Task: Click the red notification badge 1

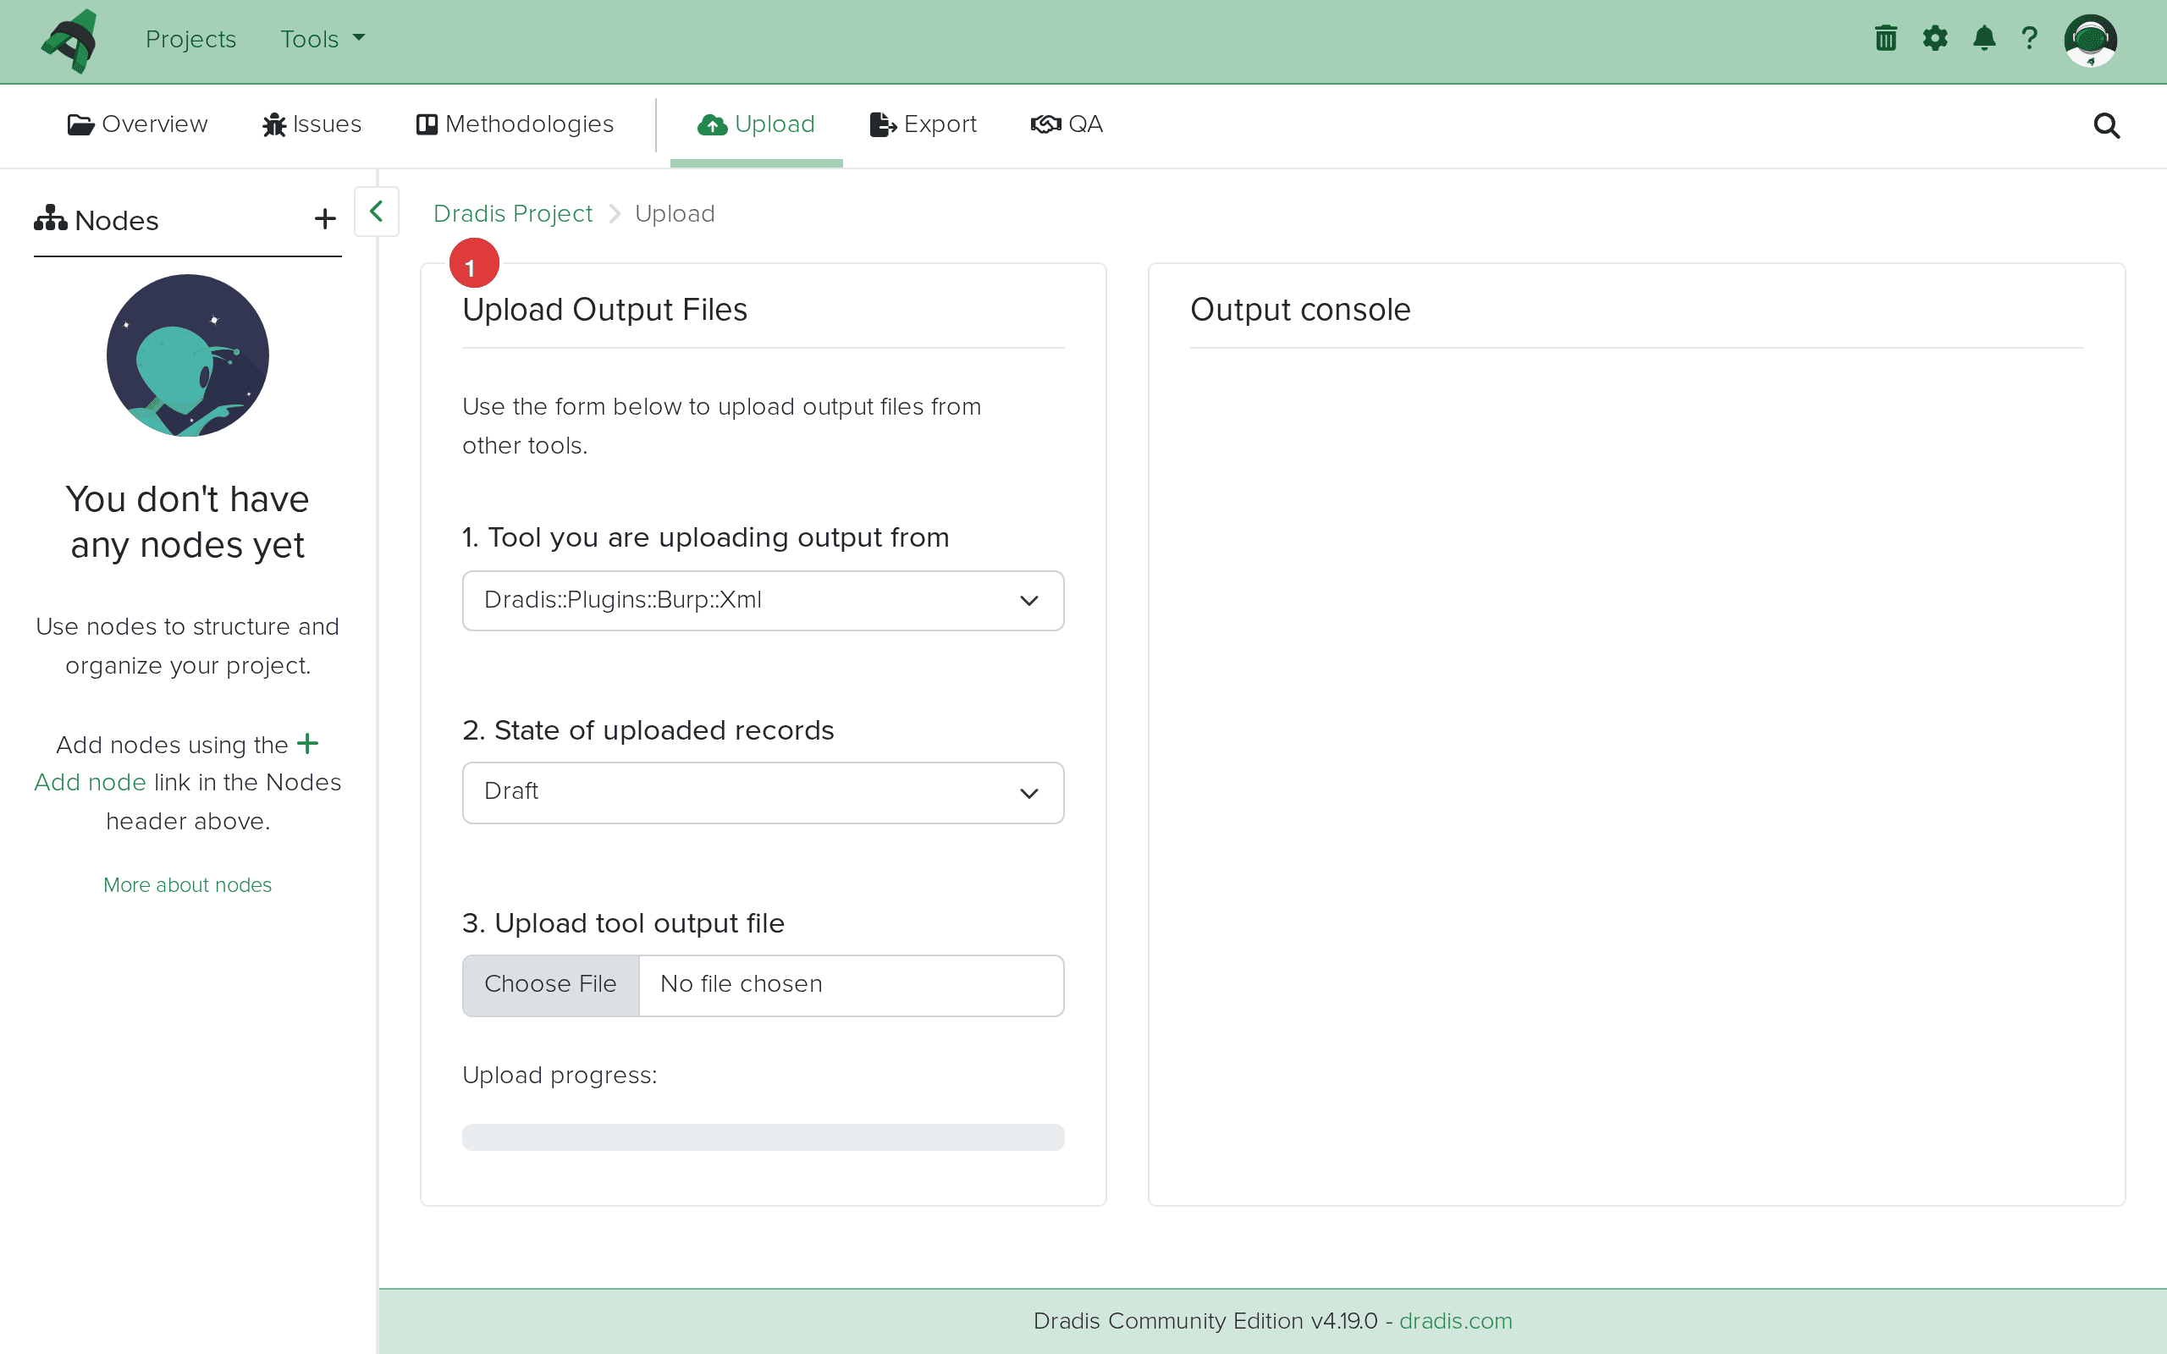Action: 473,265
